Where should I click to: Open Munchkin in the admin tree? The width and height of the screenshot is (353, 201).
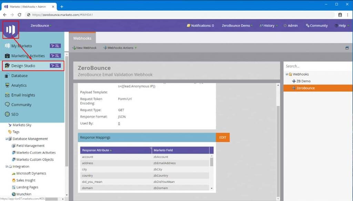click(24, 194)
